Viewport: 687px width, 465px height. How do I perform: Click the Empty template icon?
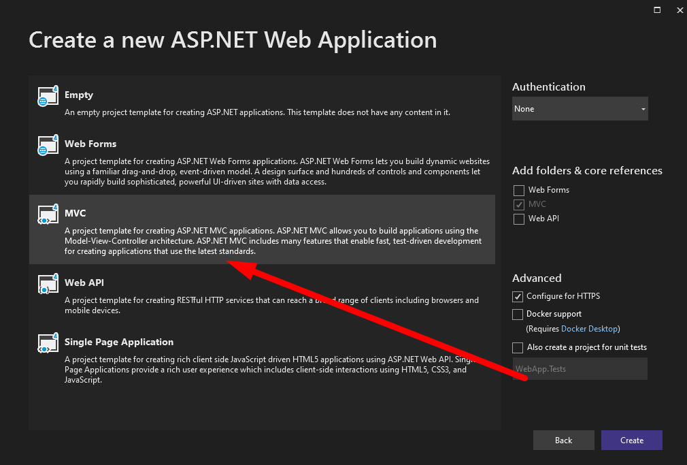click(46, 97)
